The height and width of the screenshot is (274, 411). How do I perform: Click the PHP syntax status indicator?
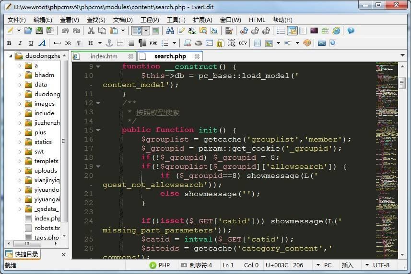click(160, 265)
